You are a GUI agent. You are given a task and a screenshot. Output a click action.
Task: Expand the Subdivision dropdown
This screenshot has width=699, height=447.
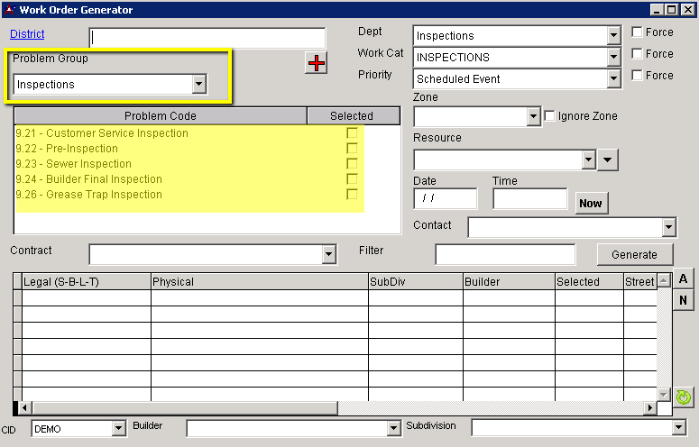[679, 428]
